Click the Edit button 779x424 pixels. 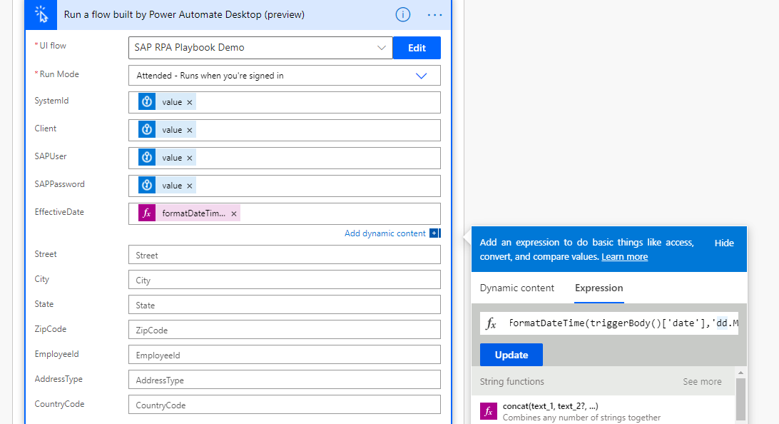point(417,48)
